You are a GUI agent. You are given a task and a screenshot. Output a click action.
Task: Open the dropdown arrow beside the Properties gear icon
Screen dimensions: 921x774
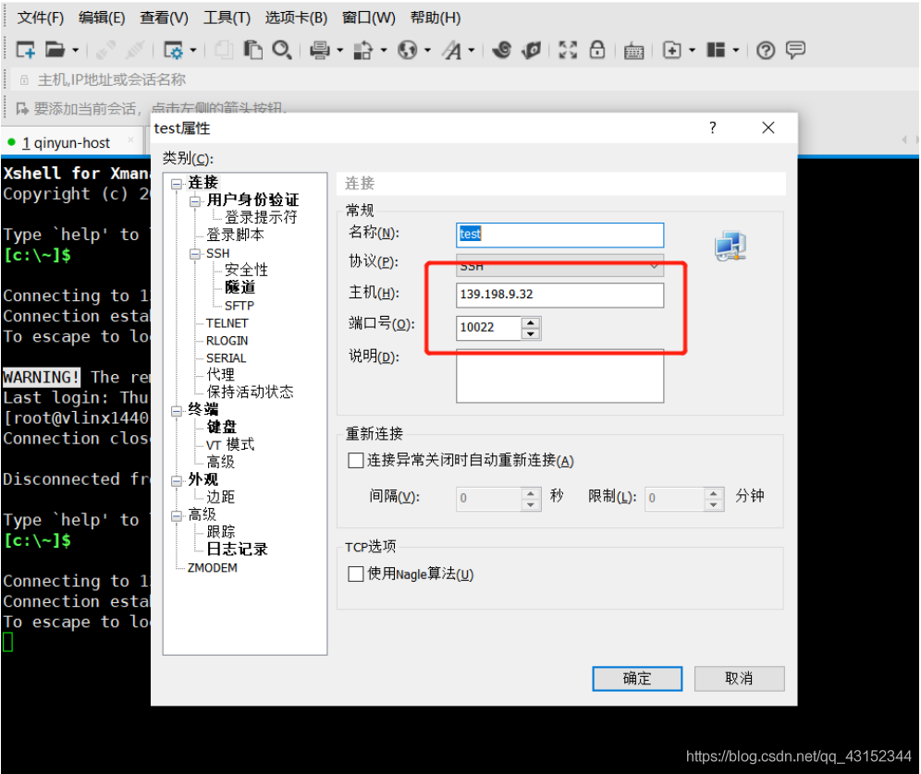tap(192, 51)
